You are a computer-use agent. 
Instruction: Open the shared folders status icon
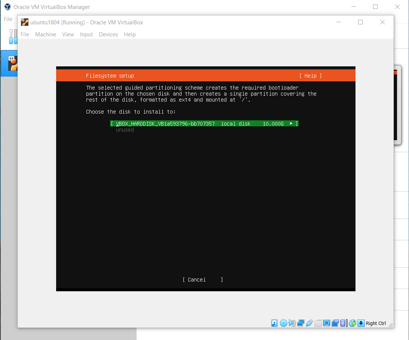click(318, 323)
